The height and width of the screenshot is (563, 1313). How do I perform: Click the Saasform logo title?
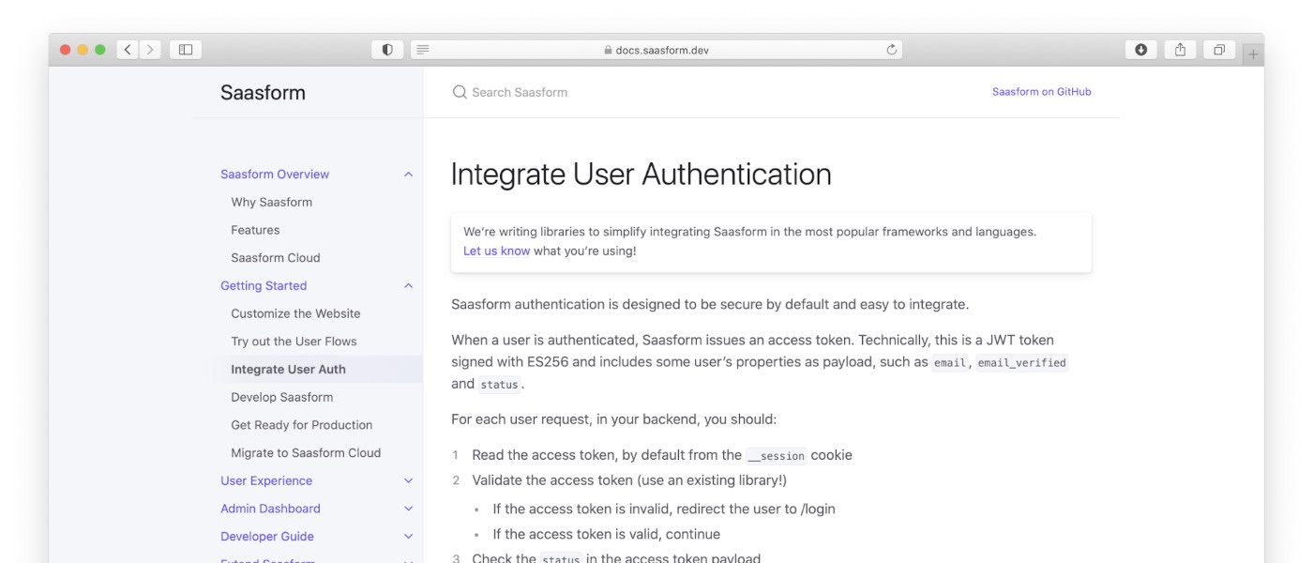[x=263, y=92]
